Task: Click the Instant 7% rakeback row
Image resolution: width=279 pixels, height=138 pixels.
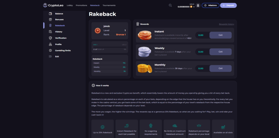Action: (110, 63)
